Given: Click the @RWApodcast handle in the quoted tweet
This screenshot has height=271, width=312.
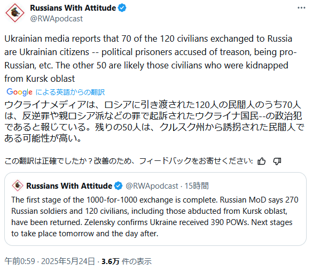Looking at the screenshot, I should point(152,186).
